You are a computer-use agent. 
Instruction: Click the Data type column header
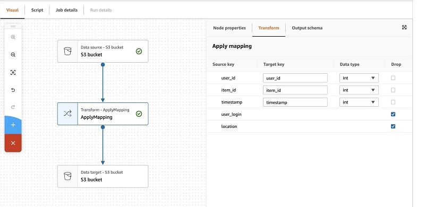[350, 64]
